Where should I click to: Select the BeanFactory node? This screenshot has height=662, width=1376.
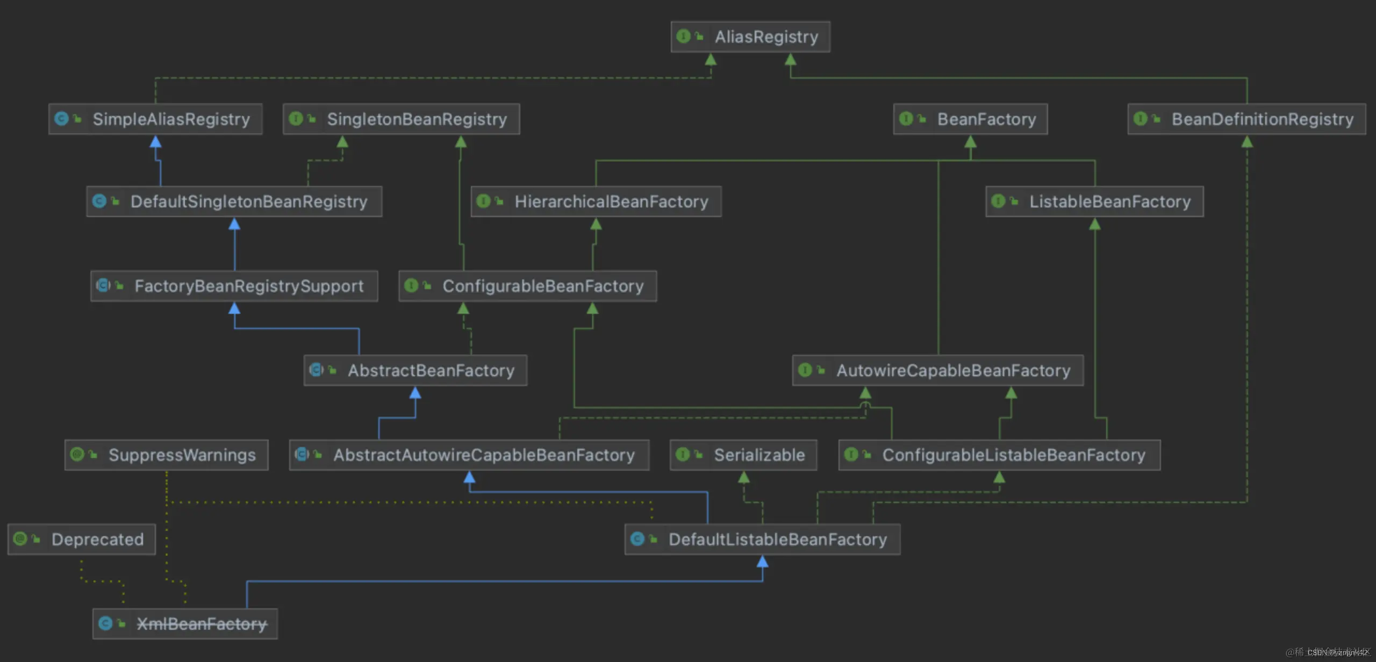(986, 119)
